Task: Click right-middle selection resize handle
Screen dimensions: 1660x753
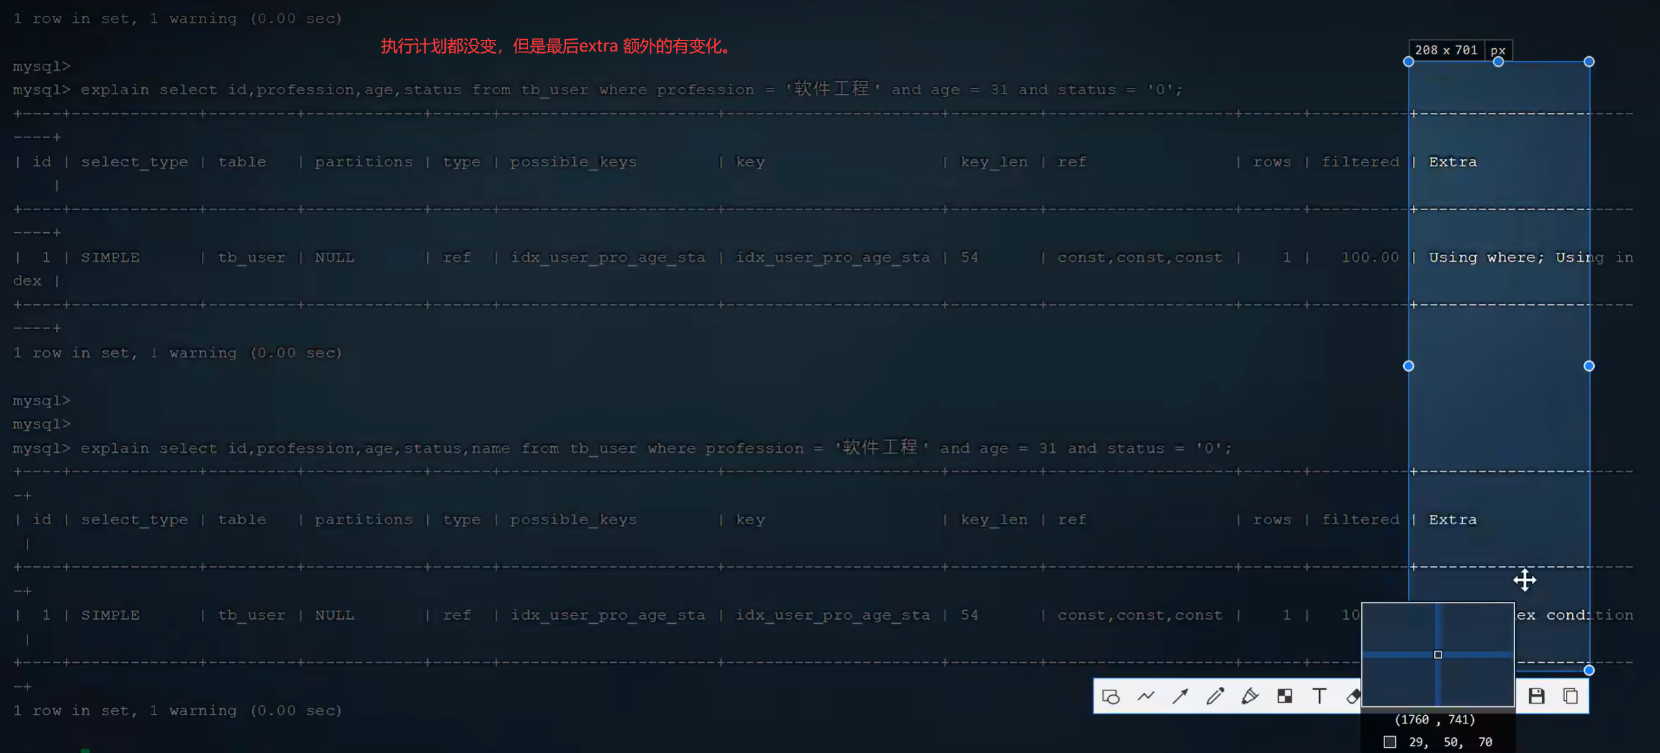Action: coord(1589,366)
